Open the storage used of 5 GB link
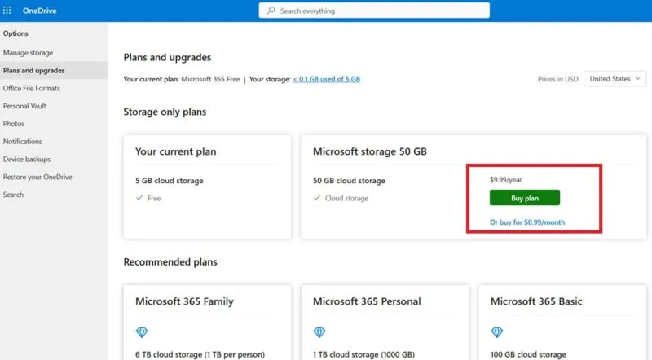The height and width of the screenshot is (360, 652). (x=326, y=79)
